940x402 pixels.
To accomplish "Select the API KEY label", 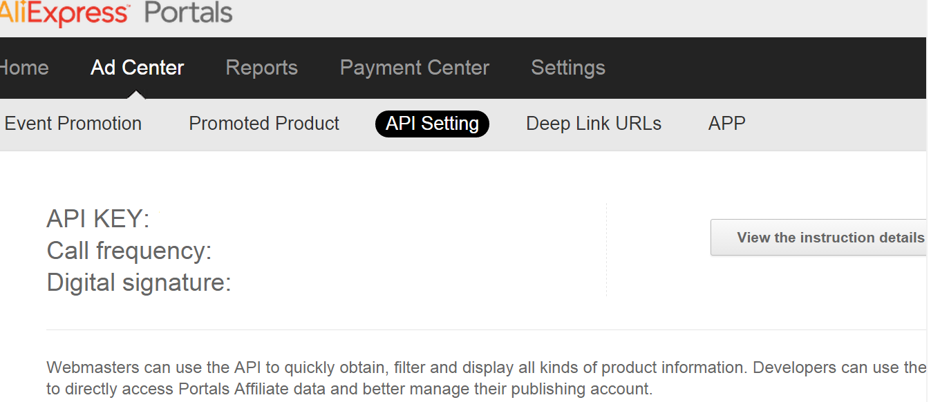I will pos(98,219).
